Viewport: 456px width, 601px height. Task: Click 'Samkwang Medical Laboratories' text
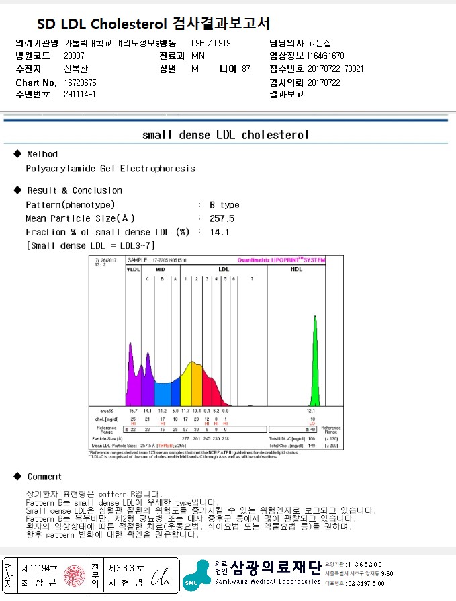click(268, 582)
